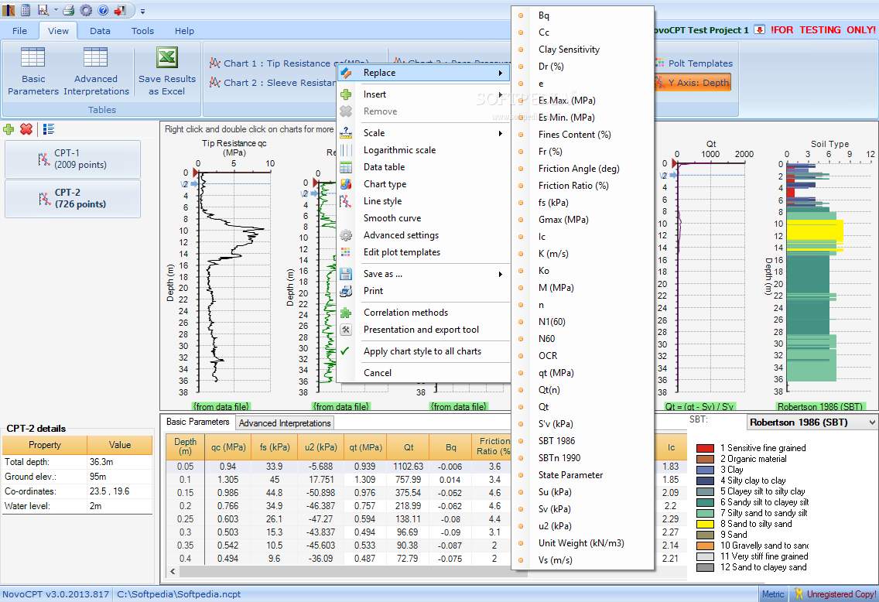Viewport: 879px width, 602px height.
Task: Select the CPT-2 (726 points) item
Action: [72, 198]
